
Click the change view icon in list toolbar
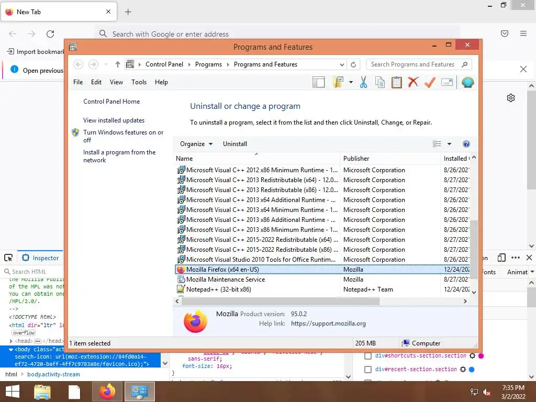coord(437,144)
